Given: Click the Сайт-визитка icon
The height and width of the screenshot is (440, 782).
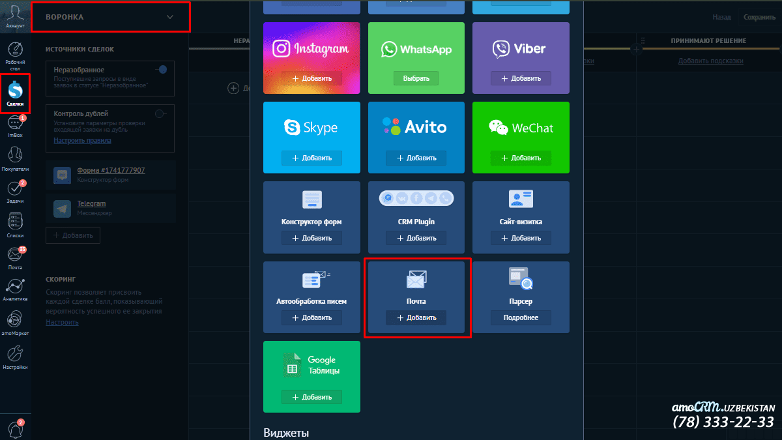Looking at the screenshot, I should tap(521, 199).
